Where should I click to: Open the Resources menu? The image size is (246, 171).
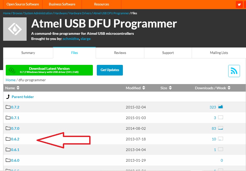(101, 4)
